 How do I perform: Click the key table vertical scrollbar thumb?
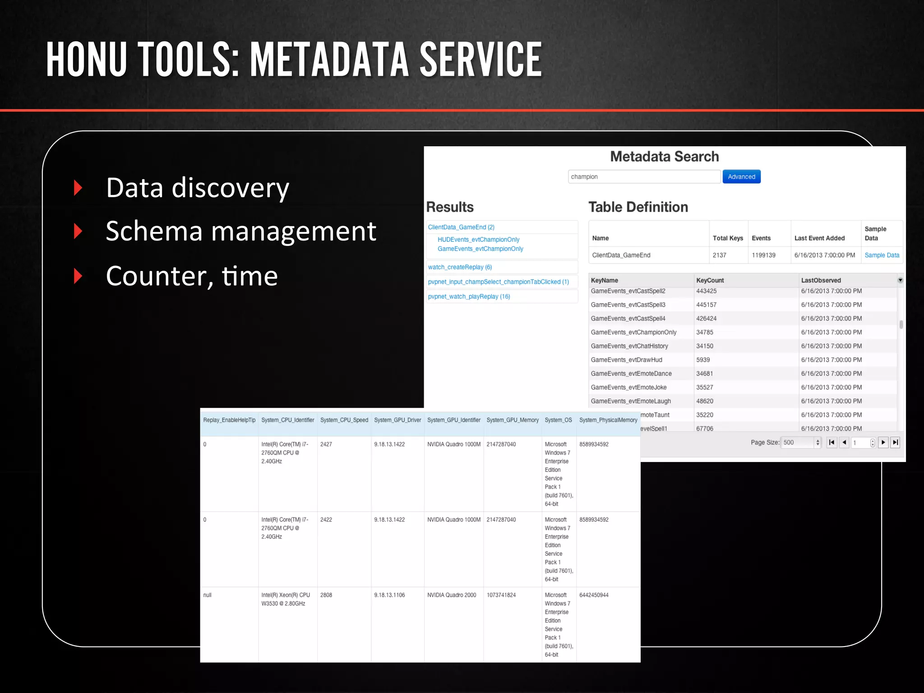click(901, 324)
